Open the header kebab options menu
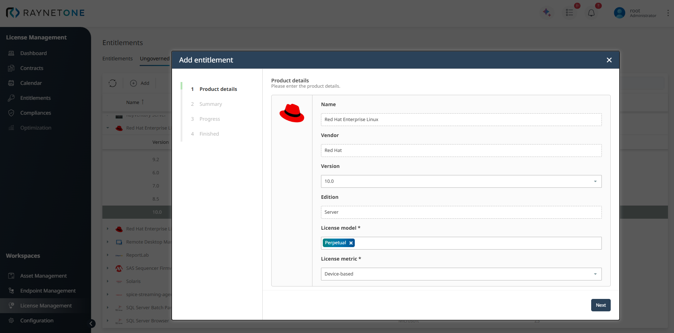The height and width of the screenshot is (333, 674). [668, 13]
